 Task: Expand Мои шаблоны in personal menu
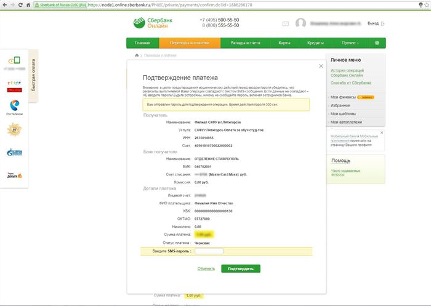tap(343, 113)
